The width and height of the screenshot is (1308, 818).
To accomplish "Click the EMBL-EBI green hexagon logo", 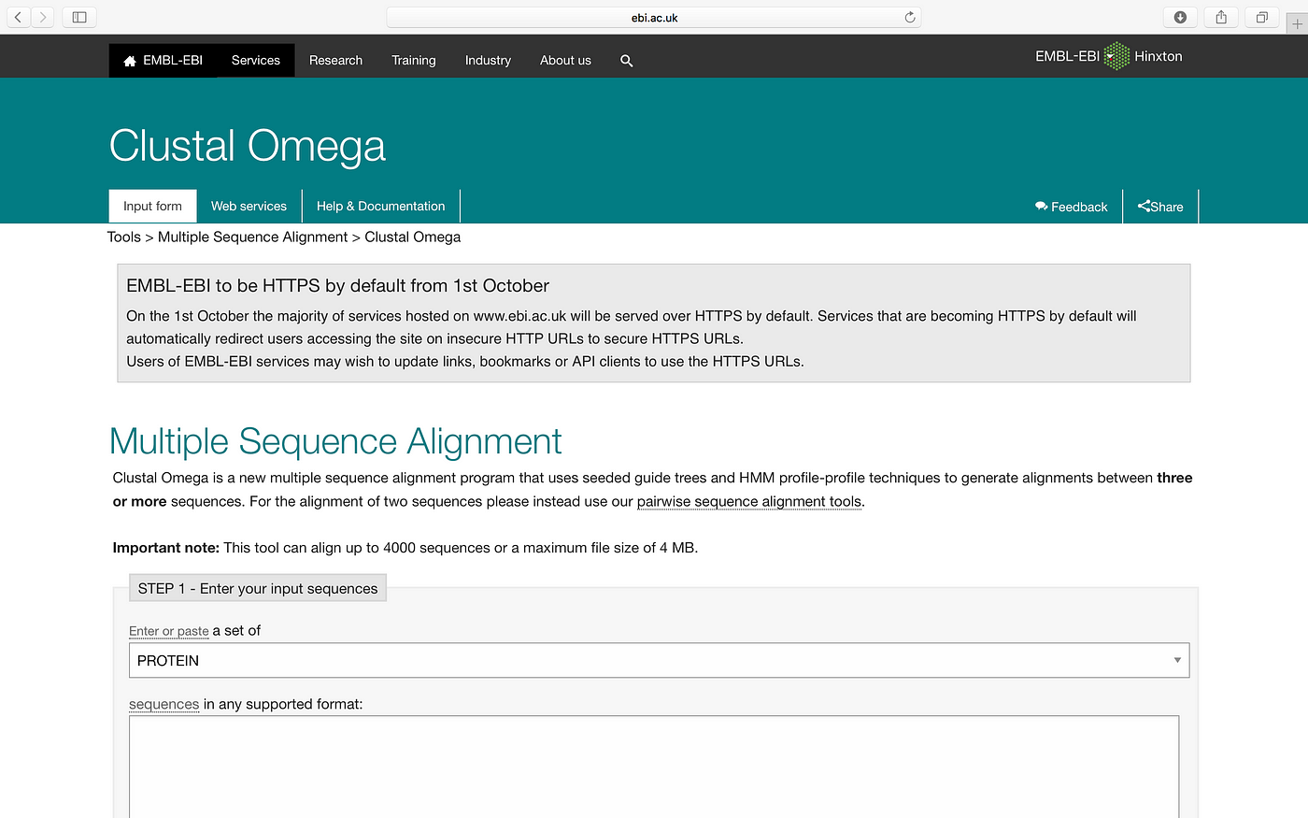I will click(x=1116, y=56).
